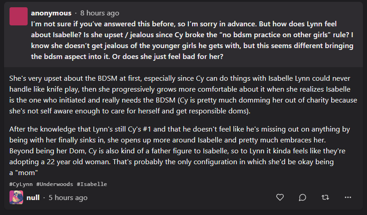Visit the null username profile link
Image resolution: width=367 pixels, height=215 pixels.
click(33, 198)
